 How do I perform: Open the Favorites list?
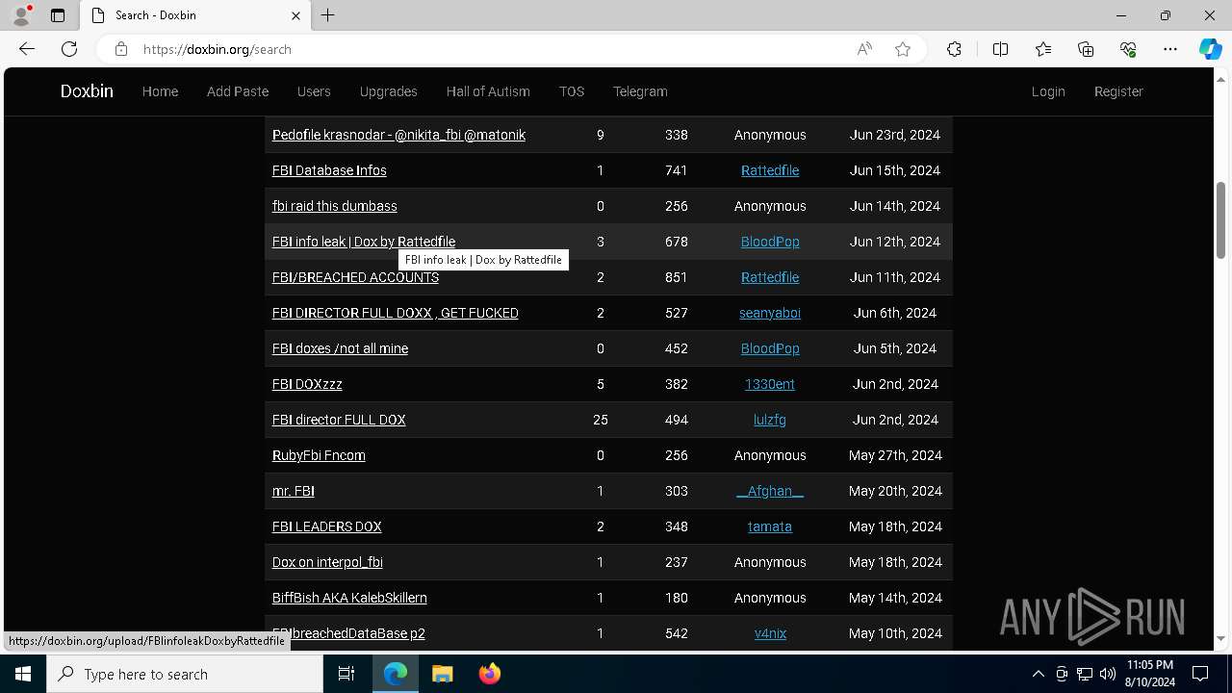click(1043, 49)
